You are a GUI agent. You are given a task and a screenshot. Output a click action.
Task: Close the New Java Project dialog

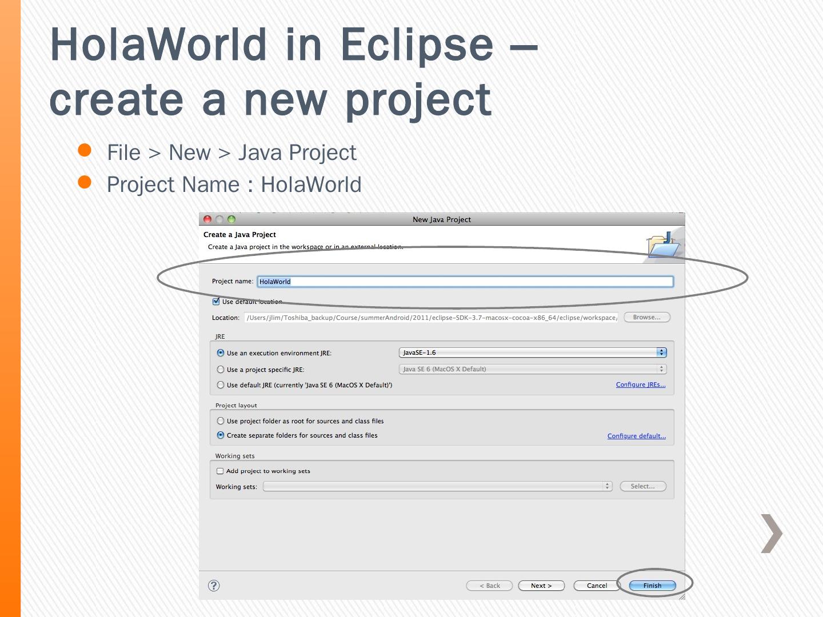pyautogui.click(x=207, y=219)
